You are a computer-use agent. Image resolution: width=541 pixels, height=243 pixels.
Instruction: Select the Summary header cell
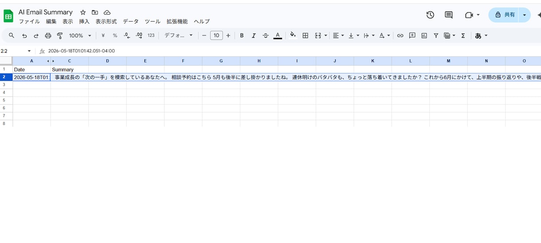tap(70, 69)
